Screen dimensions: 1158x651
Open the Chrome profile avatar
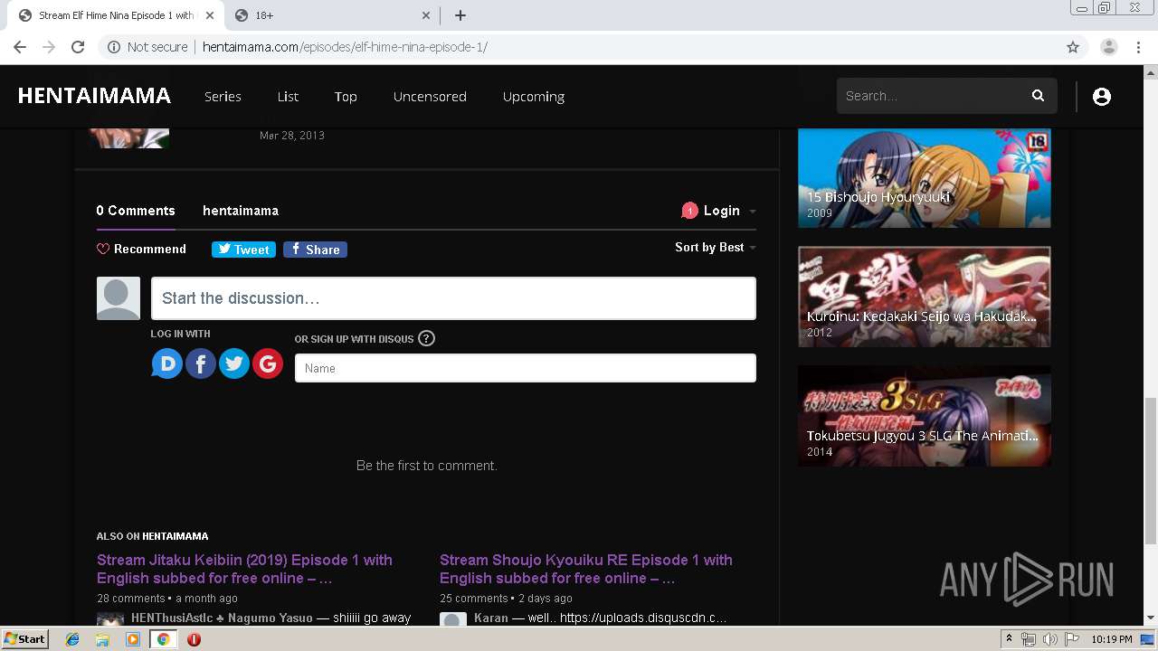click(1109, 47)
